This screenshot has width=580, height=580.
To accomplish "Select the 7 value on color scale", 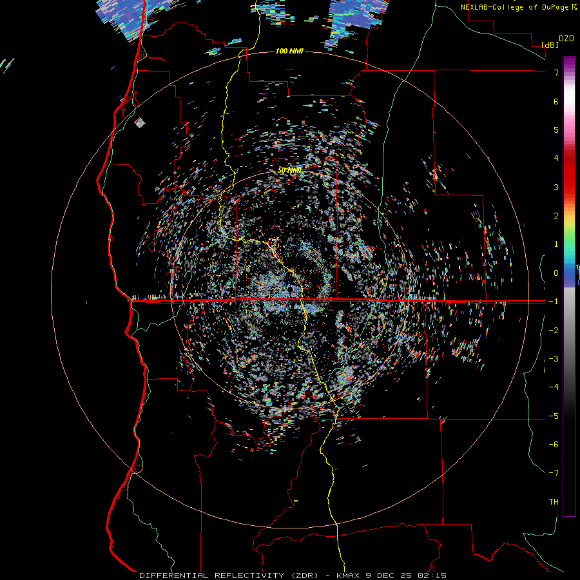I will [556, 72].
